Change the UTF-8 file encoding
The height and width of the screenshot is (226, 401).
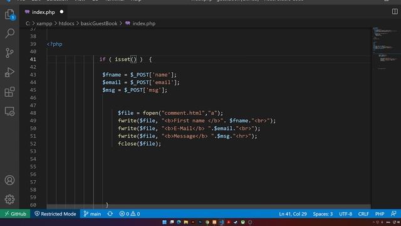pos(345,214)
